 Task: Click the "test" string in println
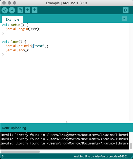pyautogui.click(x=39, y=46)
